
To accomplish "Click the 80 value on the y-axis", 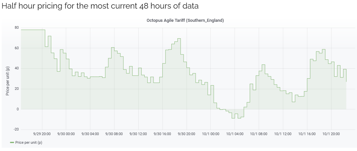I will pyautogui.click(x=17, y=28).
